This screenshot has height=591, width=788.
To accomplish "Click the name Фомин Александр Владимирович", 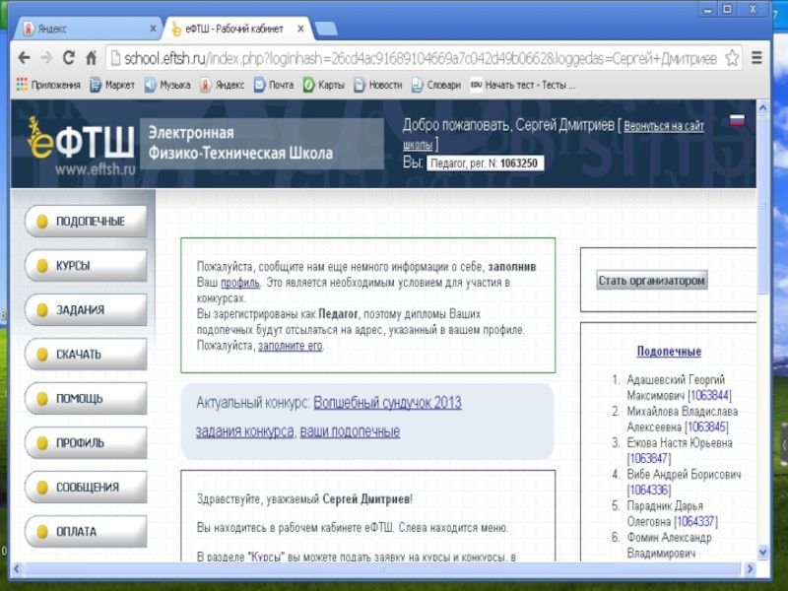I will (669, 546).
